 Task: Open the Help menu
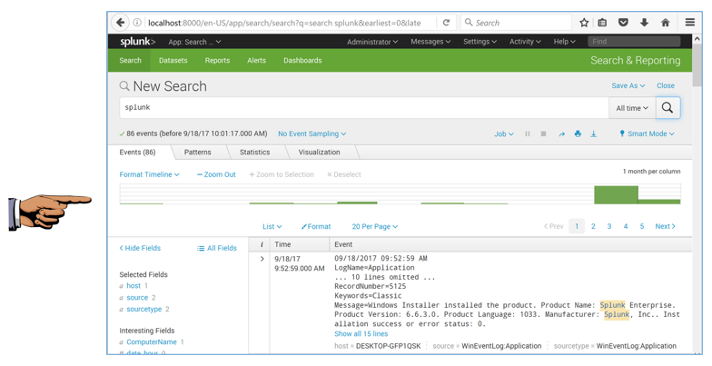pyautogui.click(x=565, y=42)
